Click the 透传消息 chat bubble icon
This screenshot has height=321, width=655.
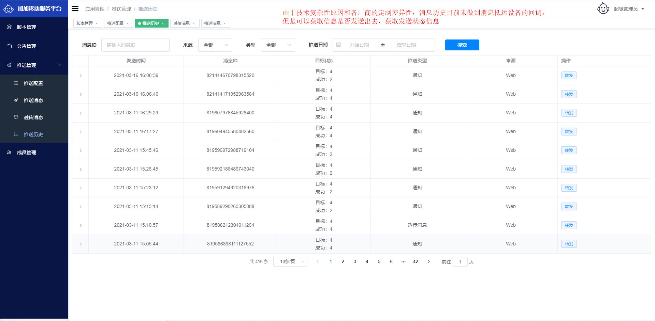pos(16,117)
